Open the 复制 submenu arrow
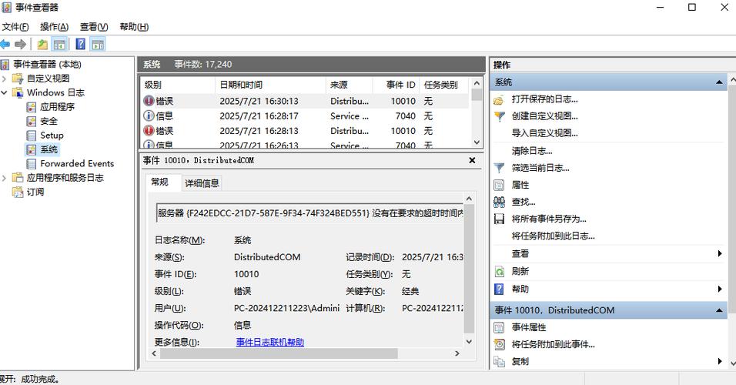This screenshot has height=385, width=736. click(720, 361)
